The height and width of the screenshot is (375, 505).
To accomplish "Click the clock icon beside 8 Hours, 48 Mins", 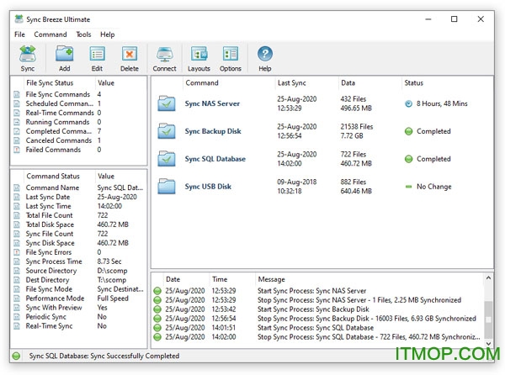I will tap(409, 103).
